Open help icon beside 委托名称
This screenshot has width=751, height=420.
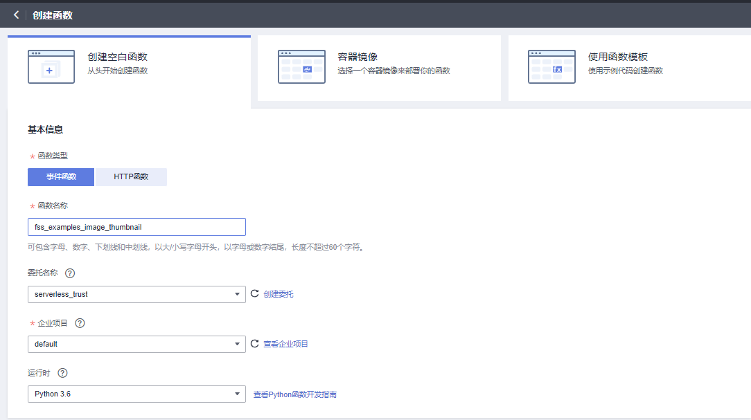click(70, 273)
